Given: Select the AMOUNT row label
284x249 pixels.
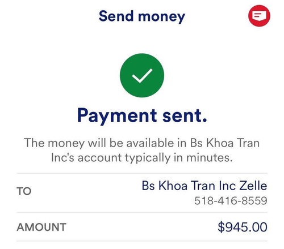Looking at the screenshot, I should point(41,227).
